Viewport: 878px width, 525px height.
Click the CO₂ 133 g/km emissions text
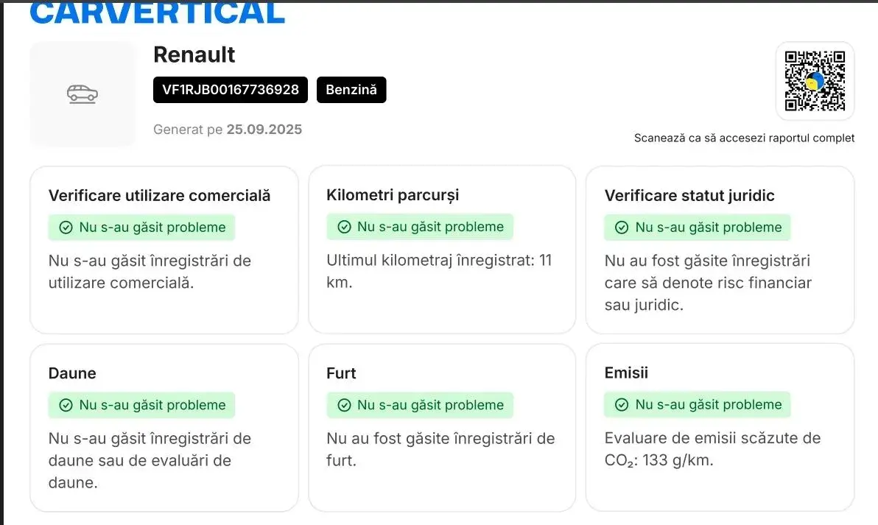point(658,461)
